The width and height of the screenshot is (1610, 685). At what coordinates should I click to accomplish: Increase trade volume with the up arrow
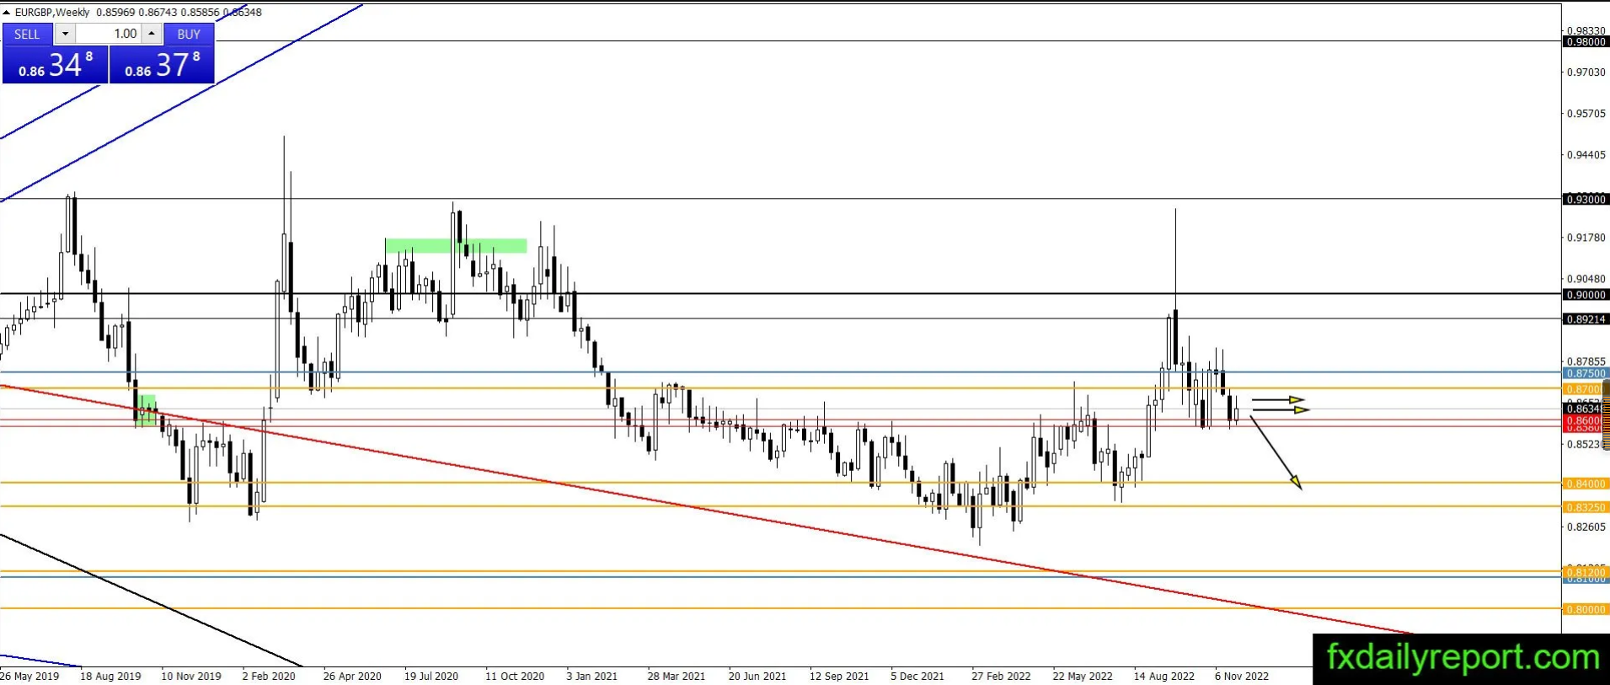click(x=152, y=35)
